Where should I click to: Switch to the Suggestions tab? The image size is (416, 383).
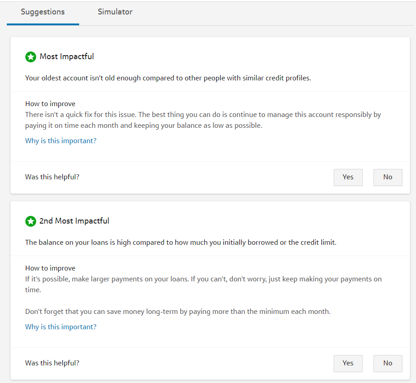[43, 12]
